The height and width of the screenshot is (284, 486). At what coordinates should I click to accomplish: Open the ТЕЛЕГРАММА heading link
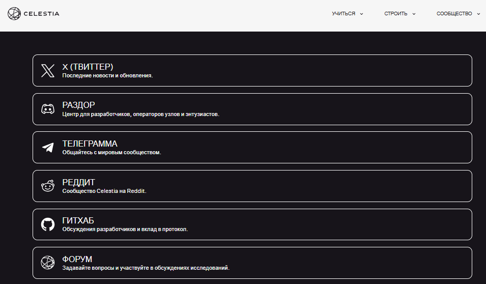click(90, 144)
